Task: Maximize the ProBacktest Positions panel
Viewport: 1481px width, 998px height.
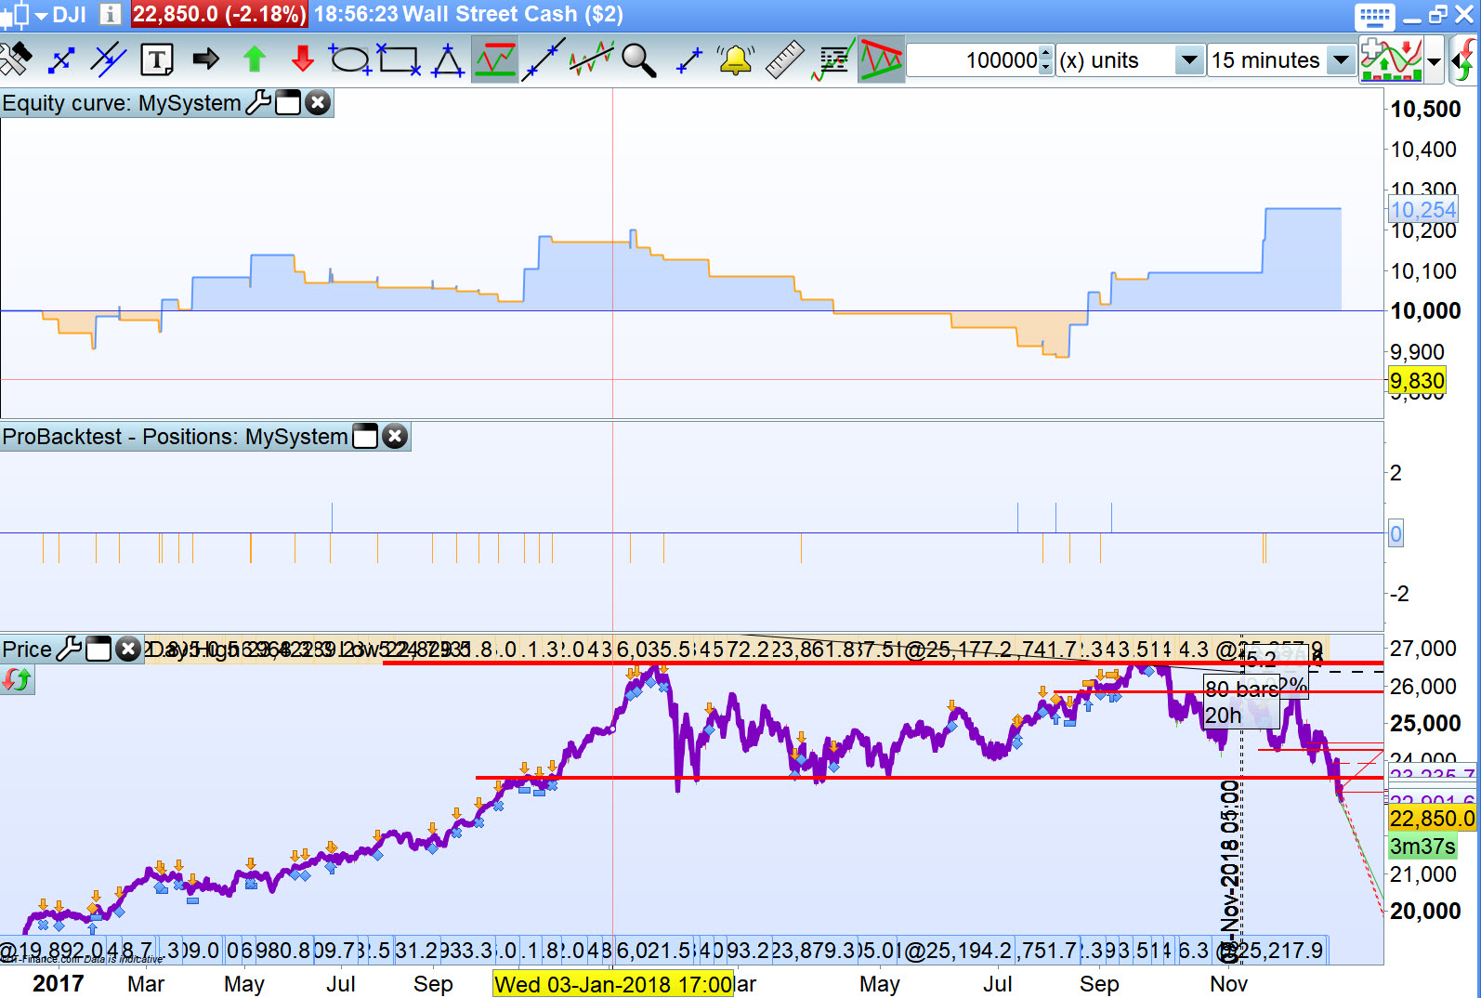Action: 365,436
